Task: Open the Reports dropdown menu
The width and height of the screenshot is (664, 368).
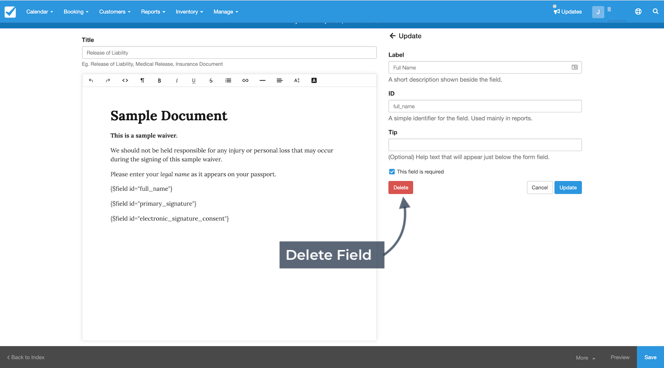Action: tap(153, 12)
